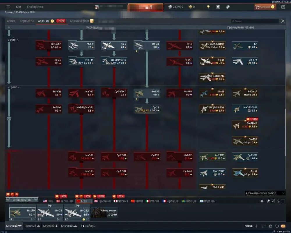Open the Автоматический выбор dropdown
This screenshot has height=233, width=291.
point(265,193)
